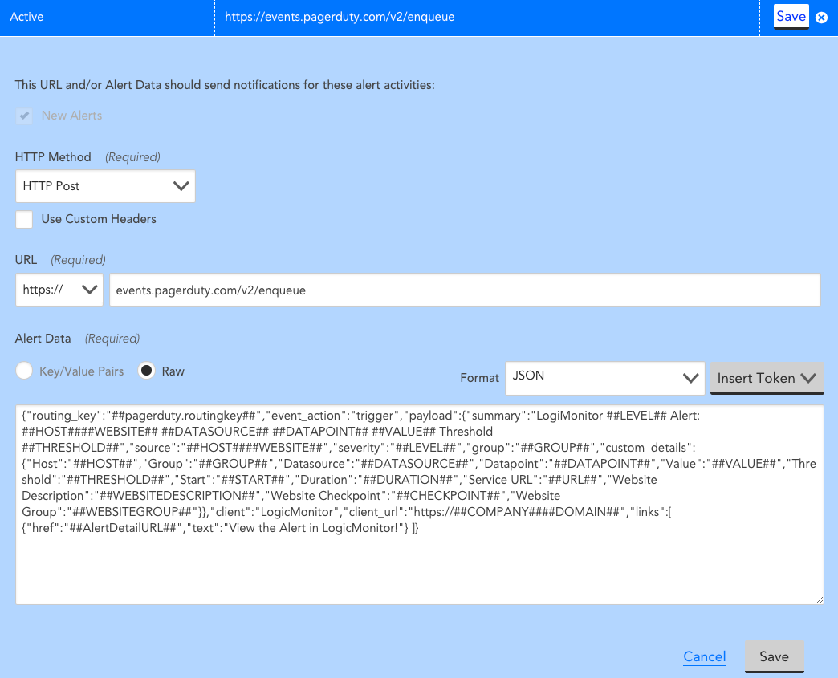
Task: Select the Raw radio option
Action: coord(146,371)
